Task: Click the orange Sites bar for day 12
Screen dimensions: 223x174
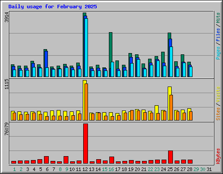Action: [x=86, y=102]
